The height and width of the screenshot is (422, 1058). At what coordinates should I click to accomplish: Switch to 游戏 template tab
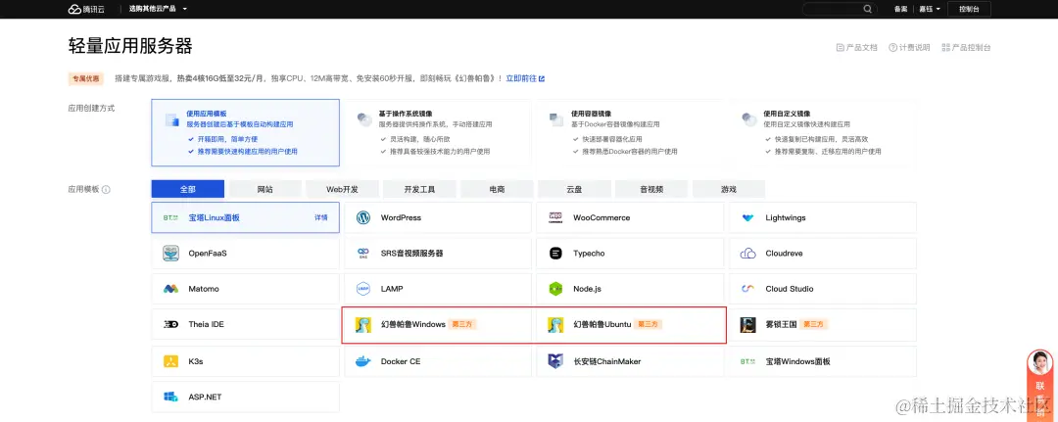(729, 189)
